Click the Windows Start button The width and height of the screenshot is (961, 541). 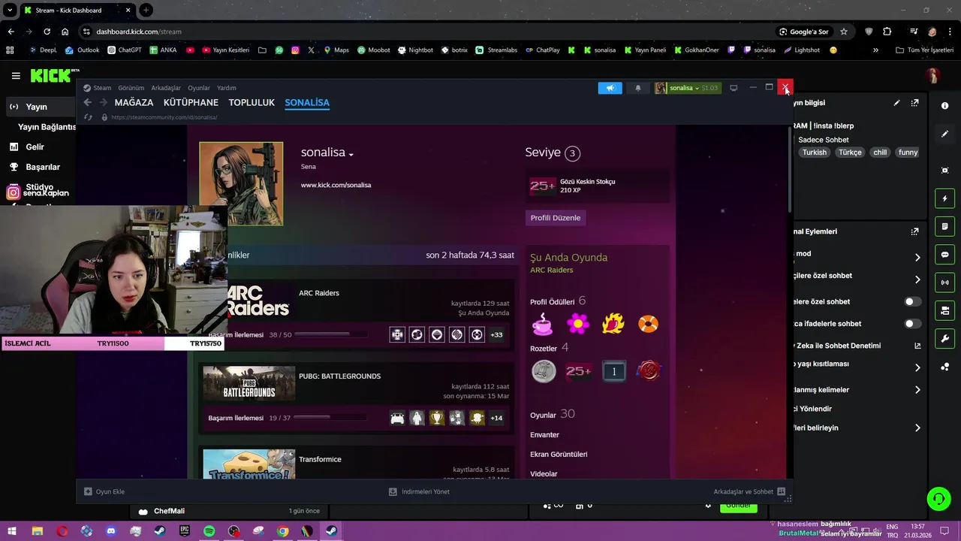pyautogui.click(x=12, y=531)
